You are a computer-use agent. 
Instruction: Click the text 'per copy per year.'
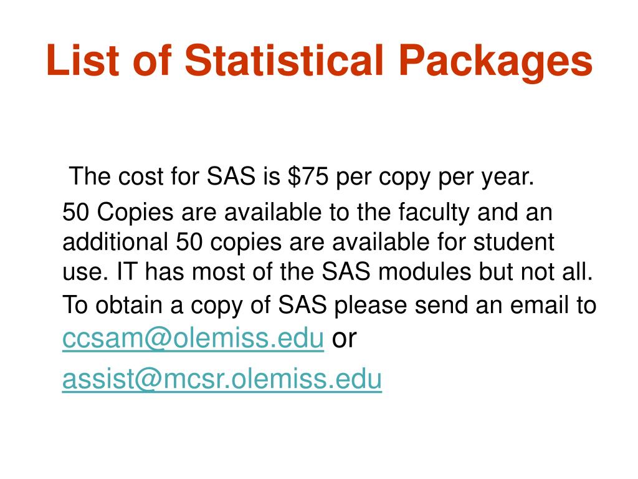pos(434,178)
